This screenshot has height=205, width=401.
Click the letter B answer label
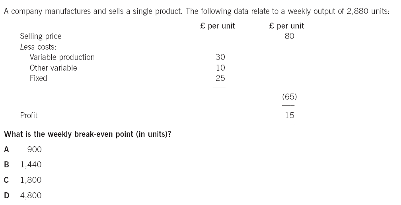point(7,165)
